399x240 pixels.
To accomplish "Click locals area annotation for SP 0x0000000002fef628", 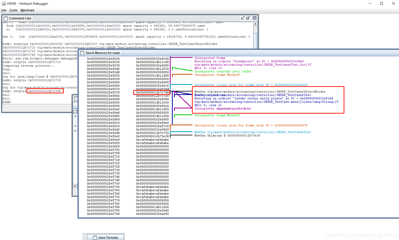I will tap(251, 85).
